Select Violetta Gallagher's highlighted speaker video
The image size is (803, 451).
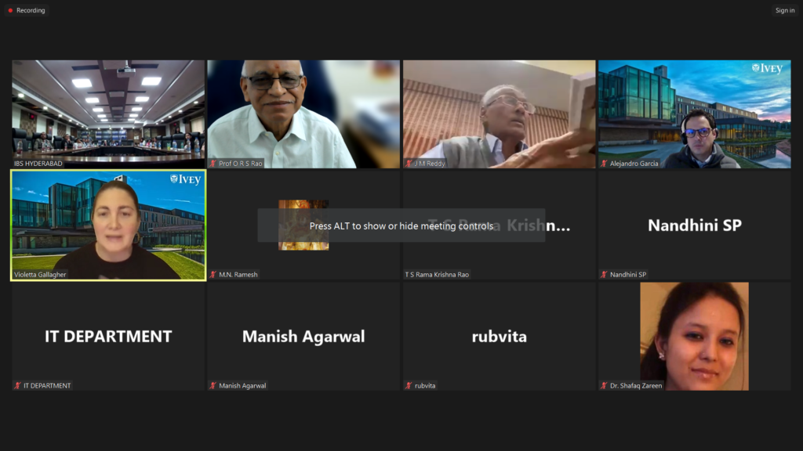tap(108, 225)
